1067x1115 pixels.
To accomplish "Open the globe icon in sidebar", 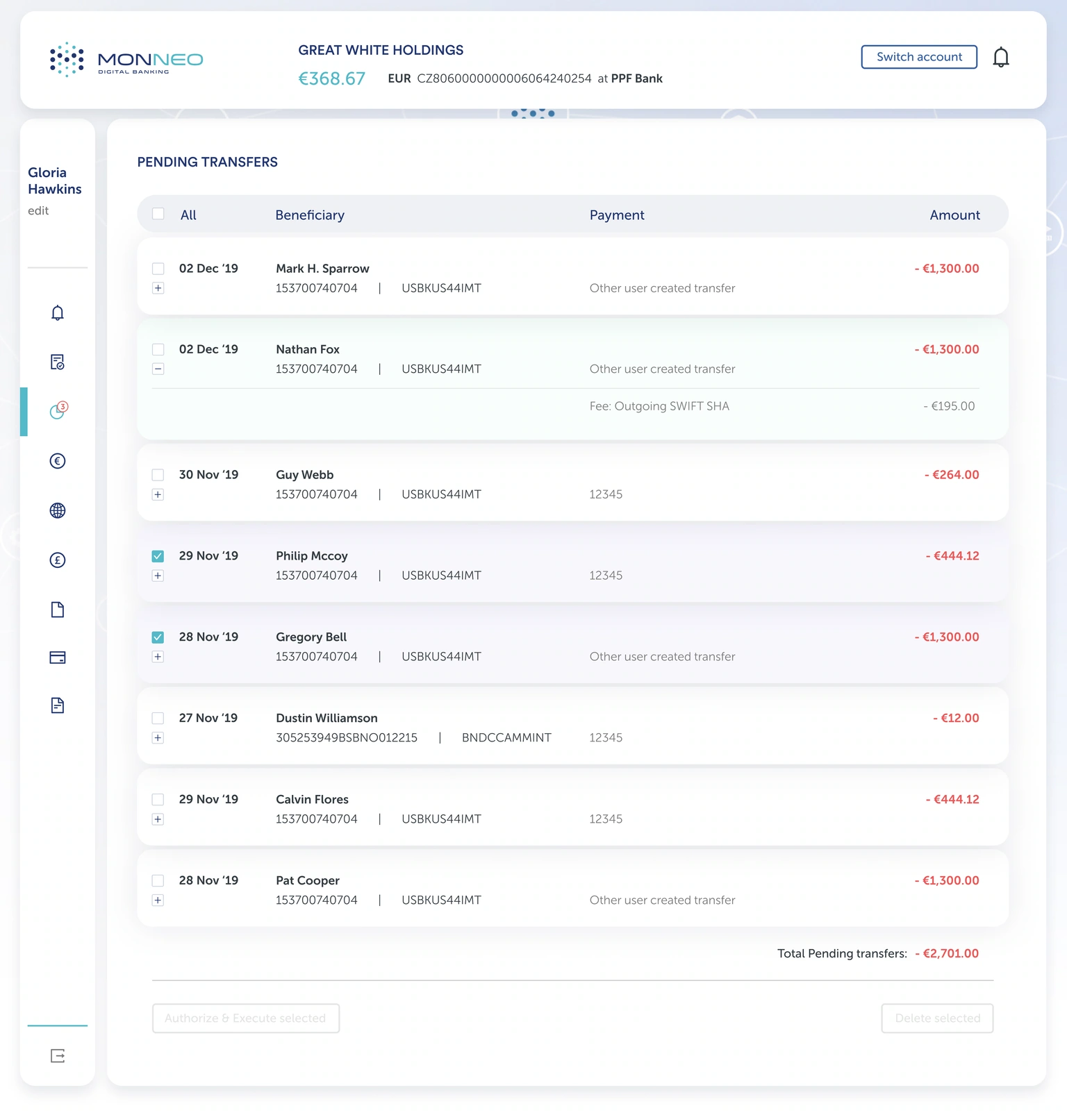I will [58, 510].
